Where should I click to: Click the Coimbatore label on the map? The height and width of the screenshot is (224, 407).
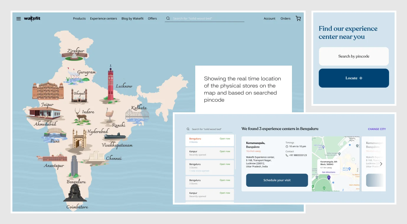coord(77,207)
